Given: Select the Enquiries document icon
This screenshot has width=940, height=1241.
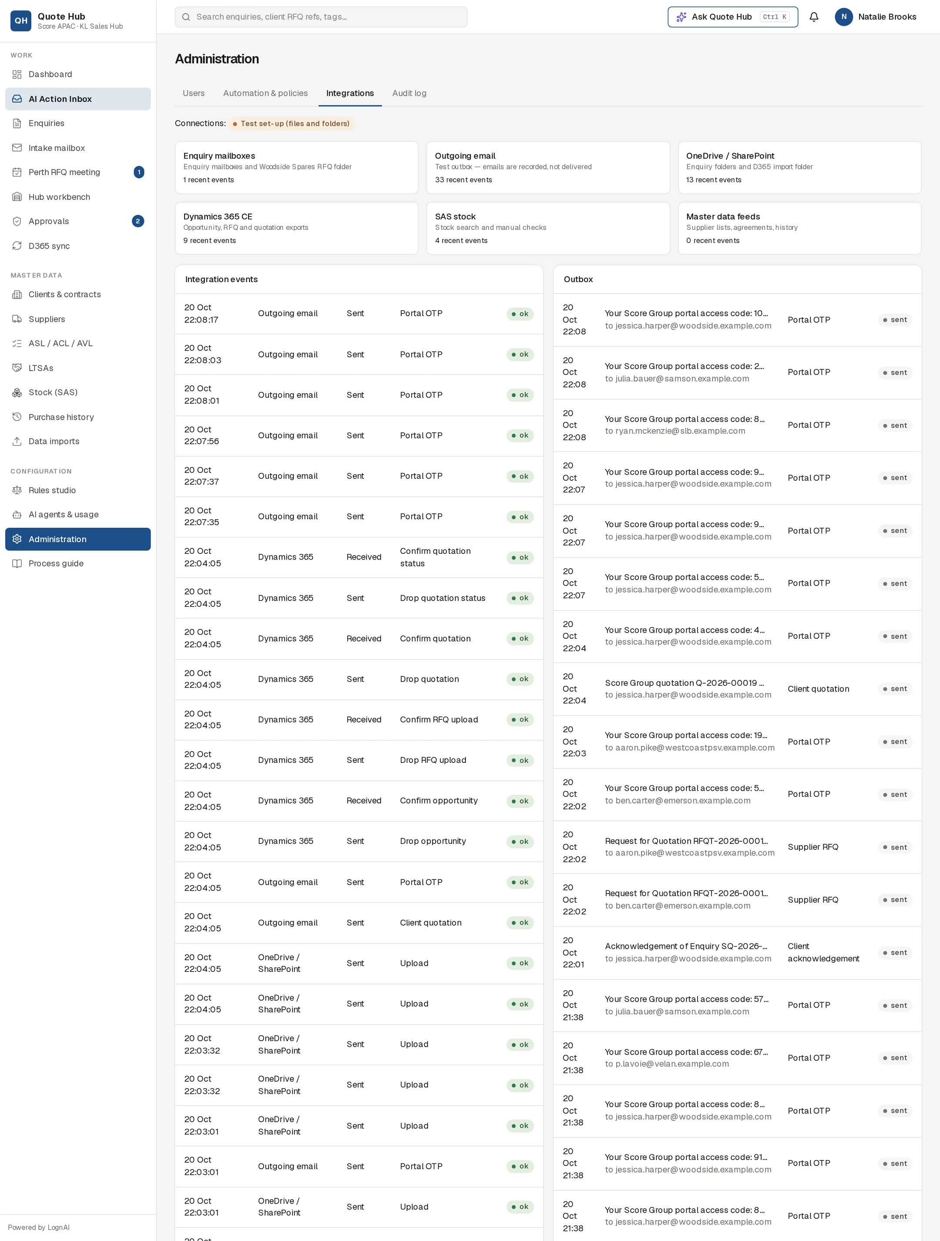Looking at the screenshot, I should pyautogui.click(x=17, y=123).
